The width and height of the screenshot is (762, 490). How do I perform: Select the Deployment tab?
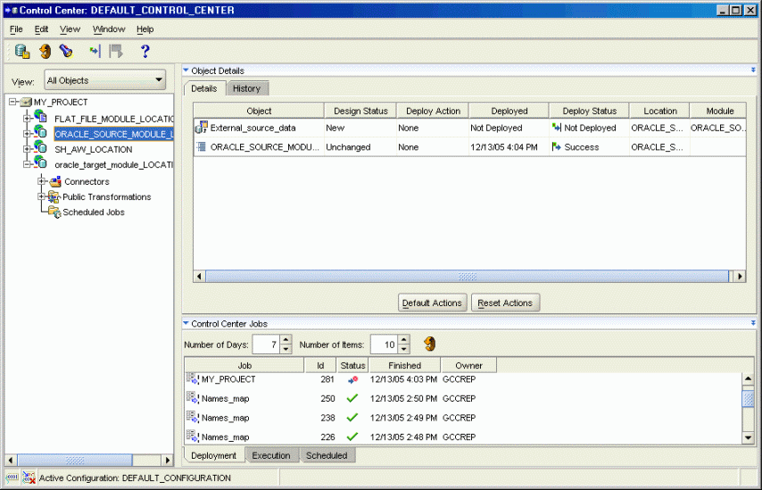tap(214, 455)
